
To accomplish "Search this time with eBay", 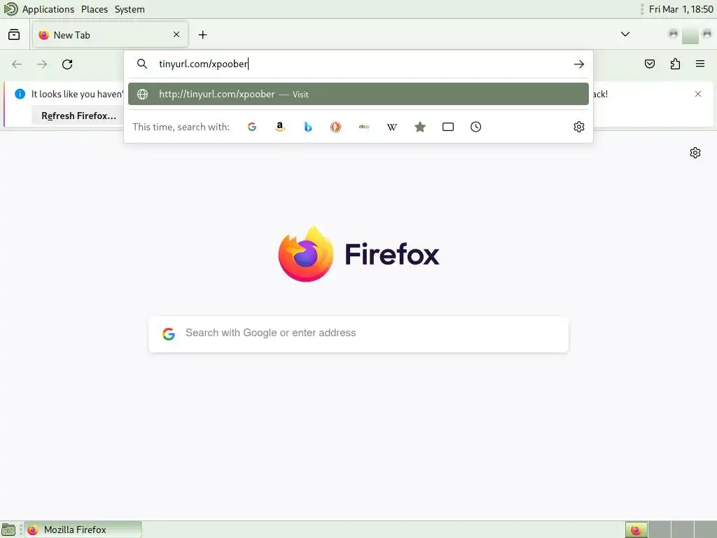I will [364, 127].
